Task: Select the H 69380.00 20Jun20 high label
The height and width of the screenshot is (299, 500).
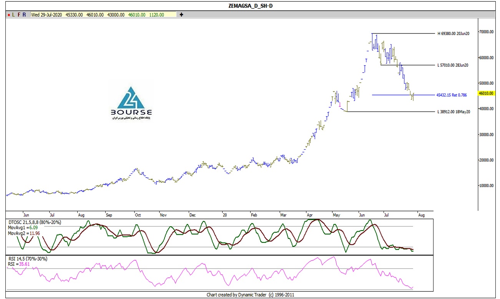Action: 453,33
